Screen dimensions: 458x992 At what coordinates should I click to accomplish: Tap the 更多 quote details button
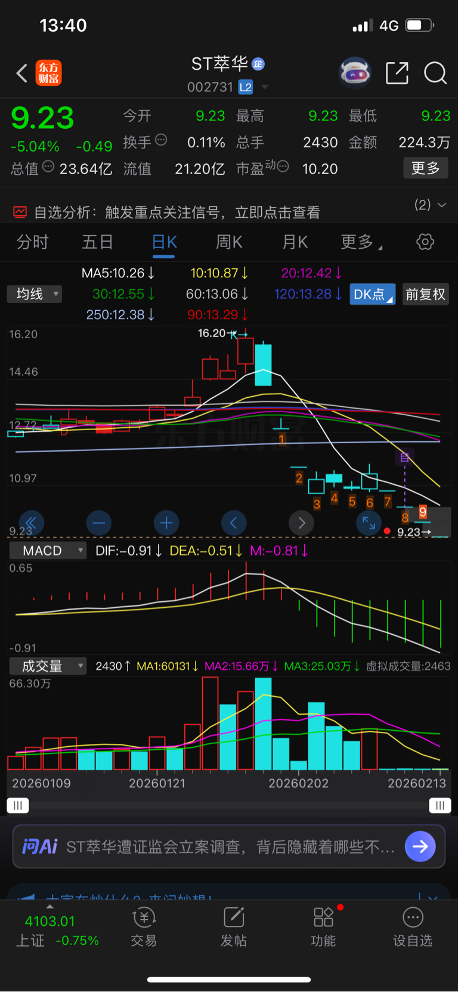point(426,168)
